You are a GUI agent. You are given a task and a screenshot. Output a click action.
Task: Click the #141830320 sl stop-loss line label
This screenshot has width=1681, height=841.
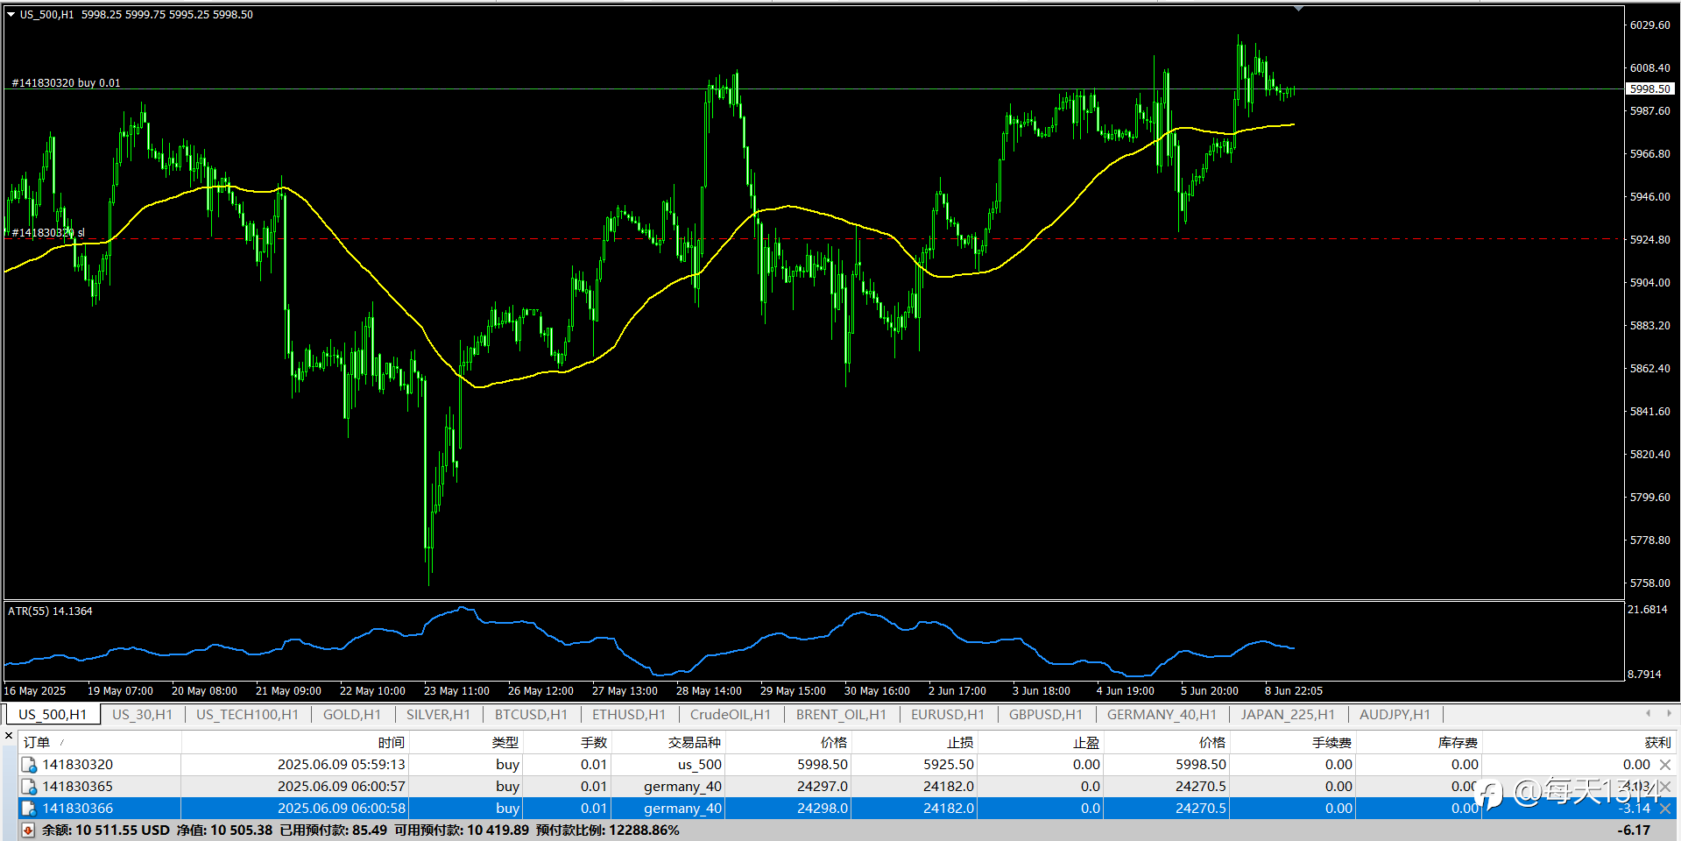pos(48,233)
